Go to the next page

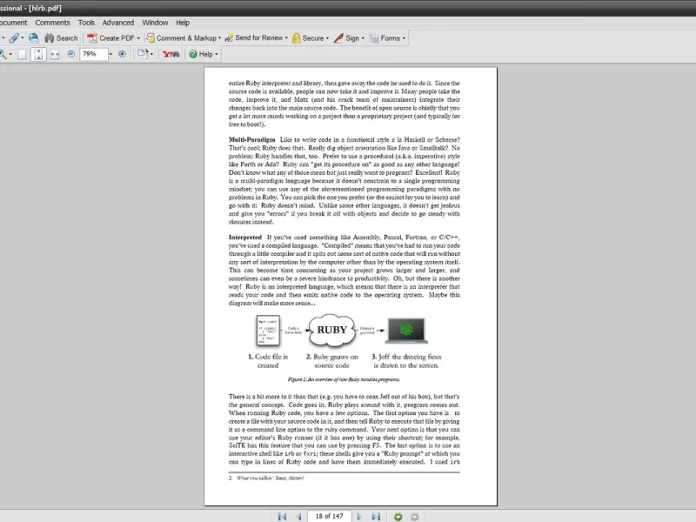pyautogui.click(x=359, y=517)
